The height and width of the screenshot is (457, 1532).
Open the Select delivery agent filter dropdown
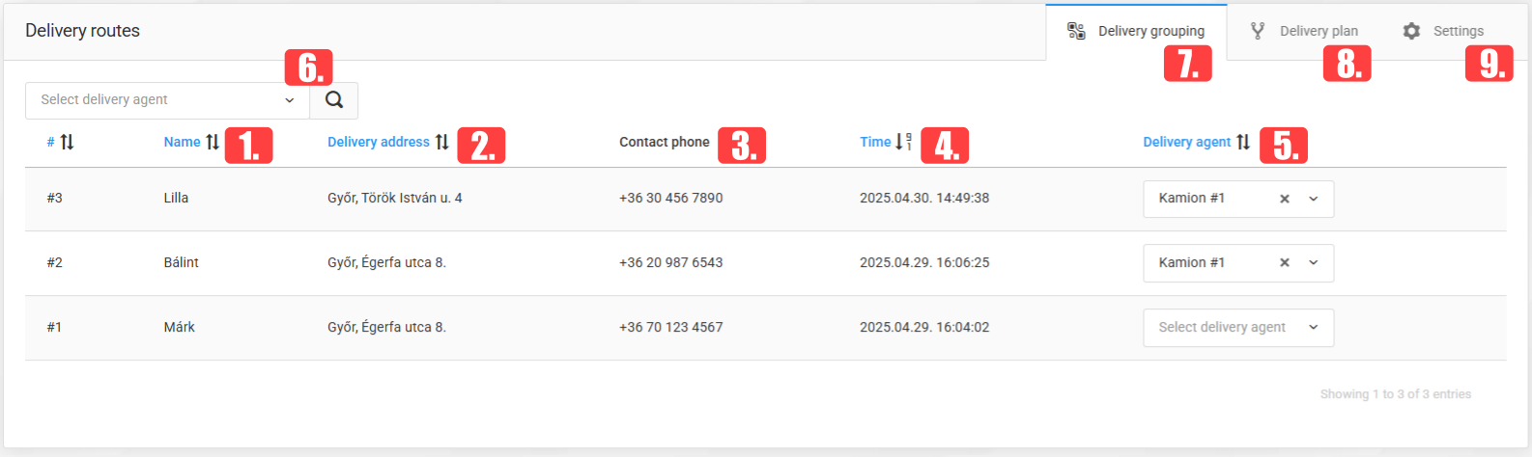167,100
